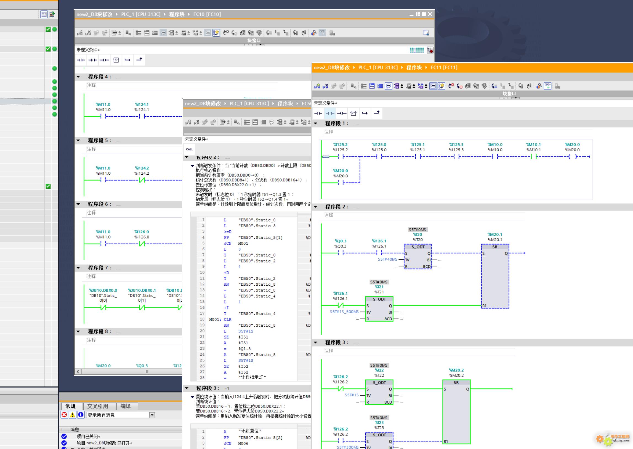Click insert network icon in FC11 toolbar
Viewport: 633px width, 449px height.
click(x=317, y=86)
